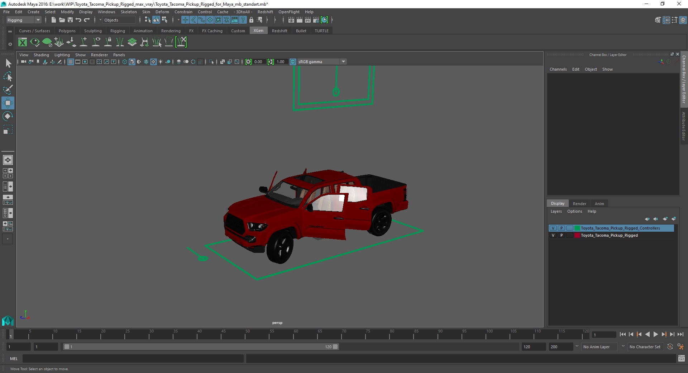
Task: Save the scene with the floppy icon
Action: point(70,20)
